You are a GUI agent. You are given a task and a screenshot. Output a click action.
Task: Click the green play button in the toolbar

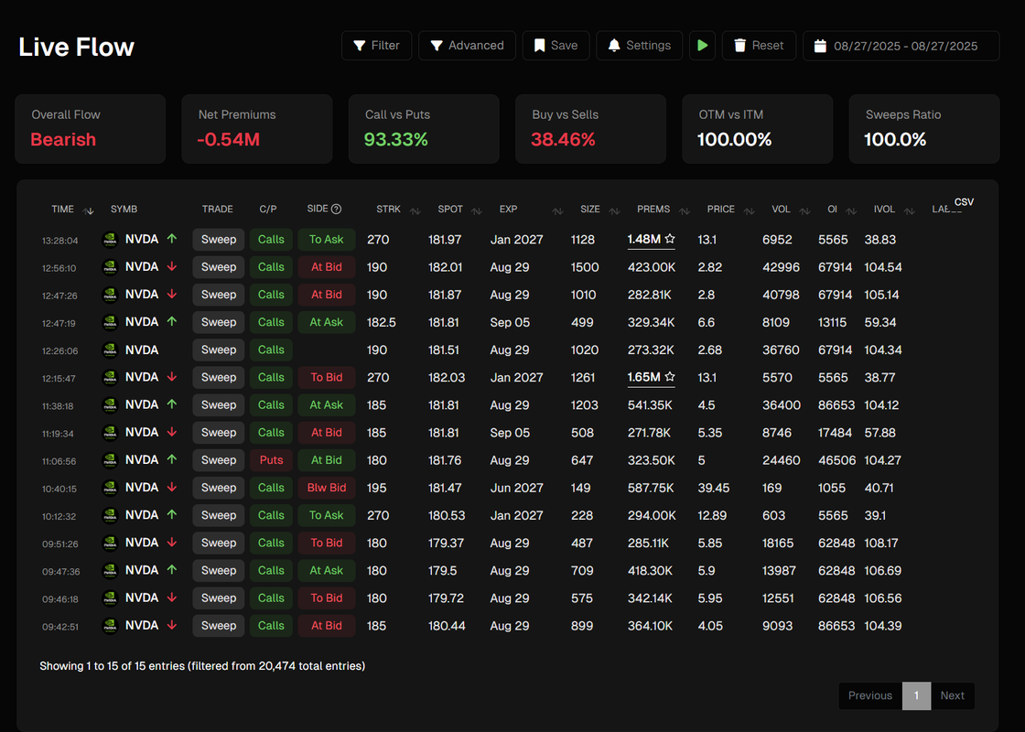(x=702, y=46)
